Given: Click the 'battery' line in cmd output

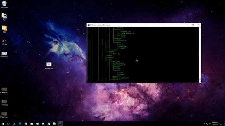Looking at the screenshot, I should pos(116,54).
